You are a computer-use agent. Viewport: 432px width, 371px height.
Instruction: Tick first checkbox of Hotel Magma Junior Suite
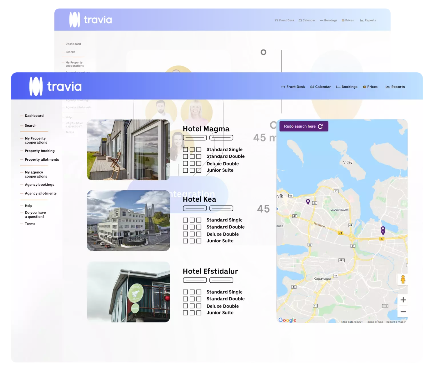pos(185,170)
